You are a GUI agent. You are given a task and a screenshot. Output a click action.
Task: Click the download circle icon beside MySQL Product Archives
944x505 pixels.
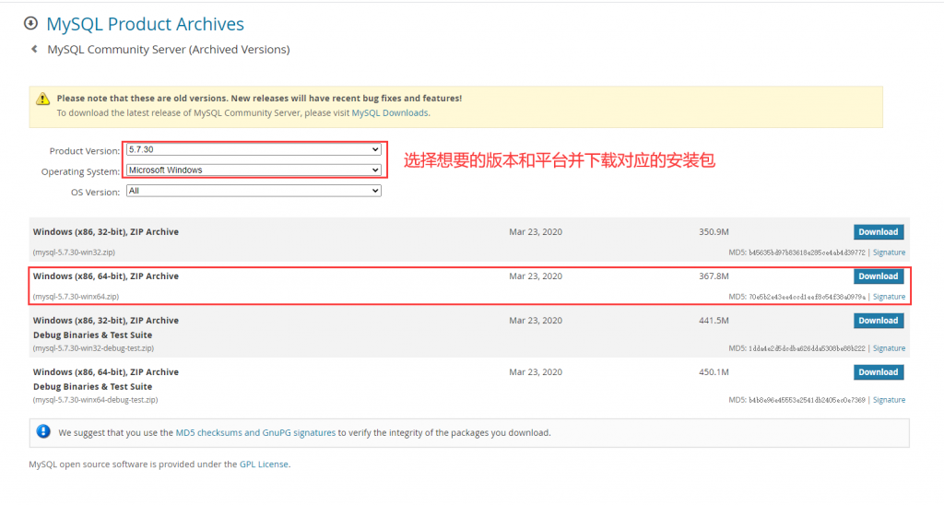point(30,24)
